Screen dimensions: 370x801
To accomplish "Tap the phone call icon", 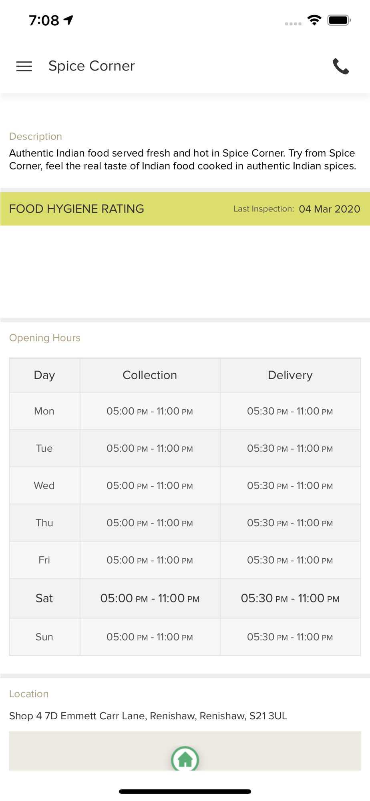I will (x=341, y=66).
